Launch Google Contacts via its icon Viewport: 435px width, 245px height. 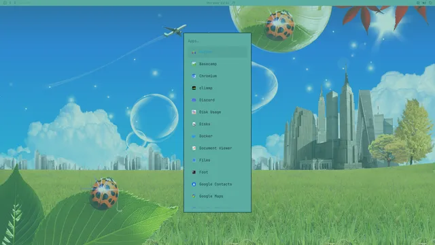tap(194, 184)
